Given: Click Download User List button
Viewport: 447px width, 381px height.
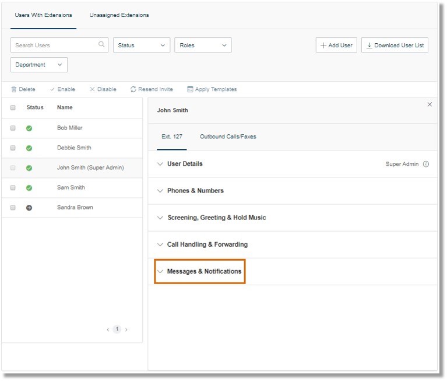Looking at the screenshot, I should [395, 45].
